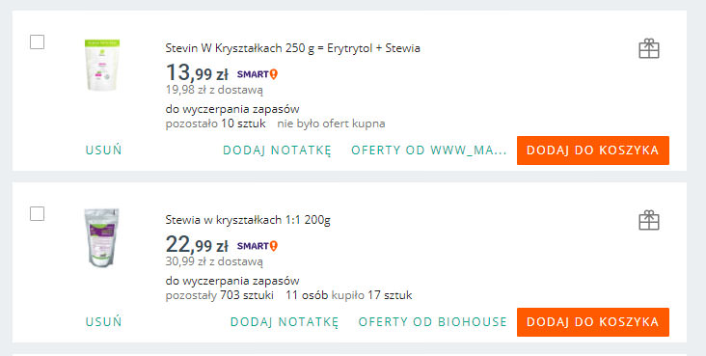Add note to Stewia offer via DODAJ NOTATKĘ
The width and height of the screenshot is (706, 356).
click(x=285, y=322)
